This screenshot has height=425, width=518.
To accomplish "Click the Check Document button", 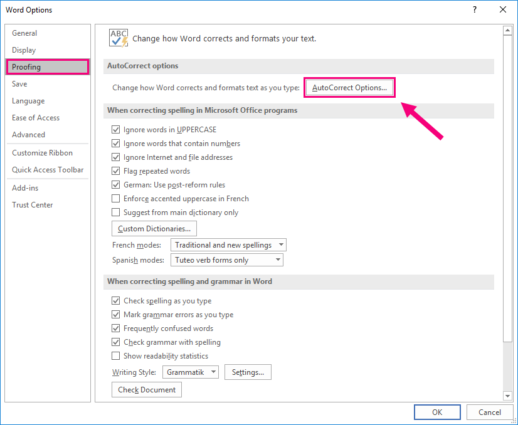I will tap(147, 390).
